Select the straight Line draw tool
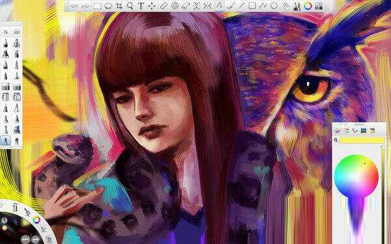391x244 pixels. point(241,6)
